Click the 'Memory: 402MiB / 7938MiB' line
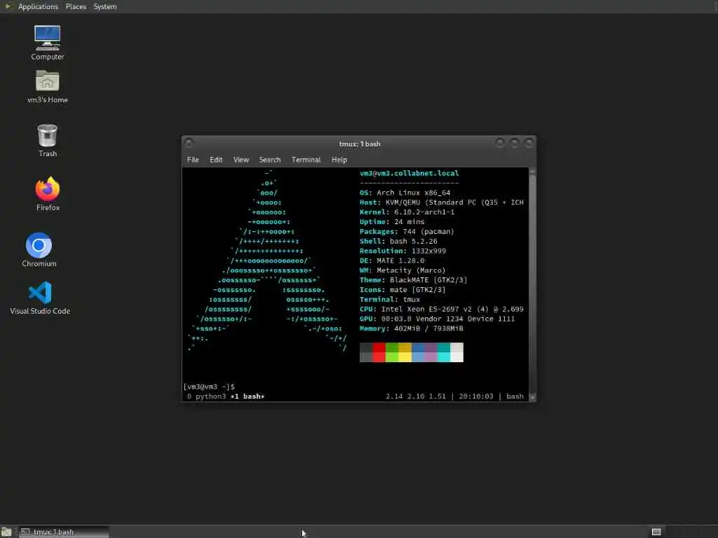The height and width of the screenshot is (538, 718). point(411,329)
